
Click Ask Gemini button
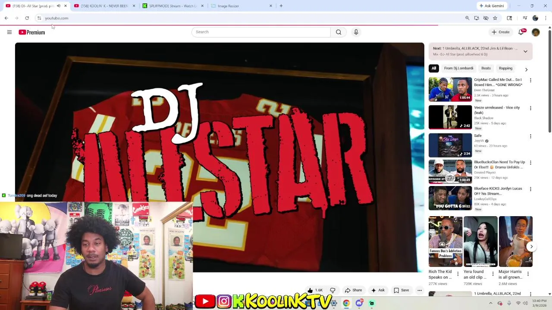[491, 6]
